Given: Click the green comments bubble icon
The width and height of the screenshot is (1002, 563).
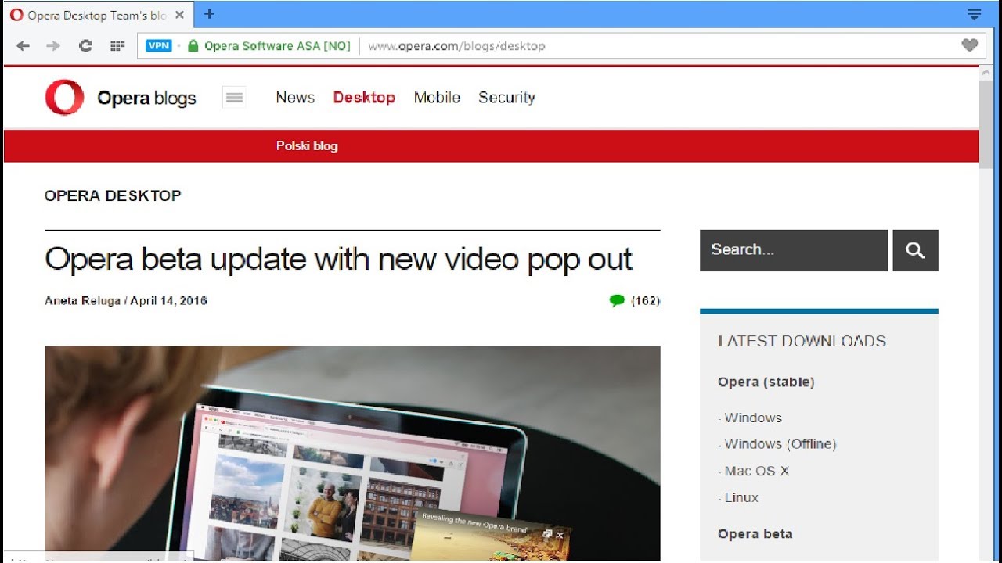Looking at the screenshot, I should [617, 300].
